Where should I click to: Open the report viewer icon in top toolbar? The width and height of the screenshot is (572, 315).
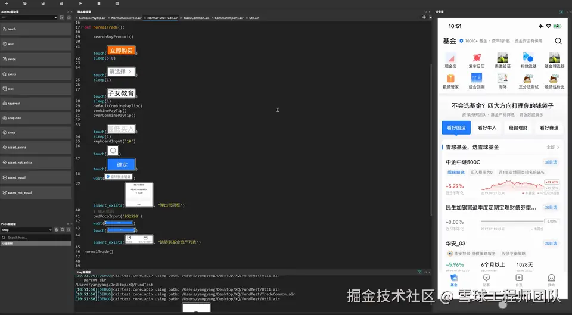[117, 4]
